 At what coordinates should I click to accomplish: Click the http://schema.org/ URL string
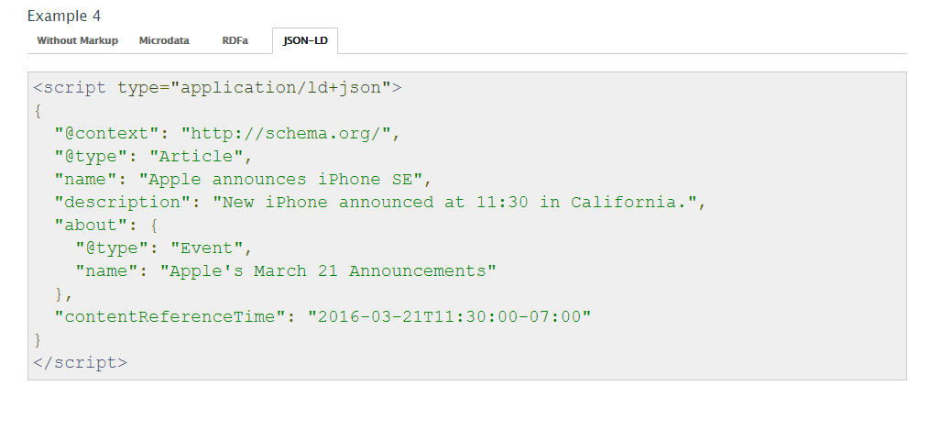click(286, 134)
